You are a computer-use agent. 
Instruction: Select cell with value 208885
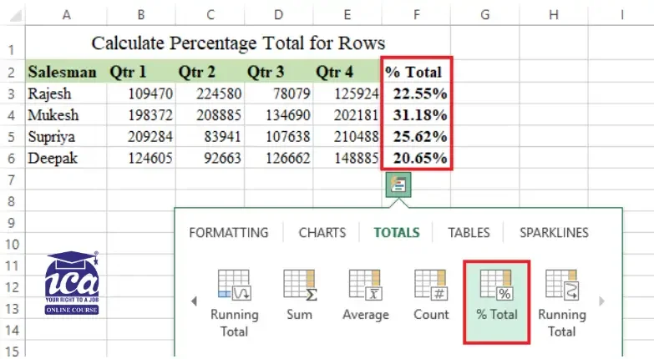pos(210,115)
